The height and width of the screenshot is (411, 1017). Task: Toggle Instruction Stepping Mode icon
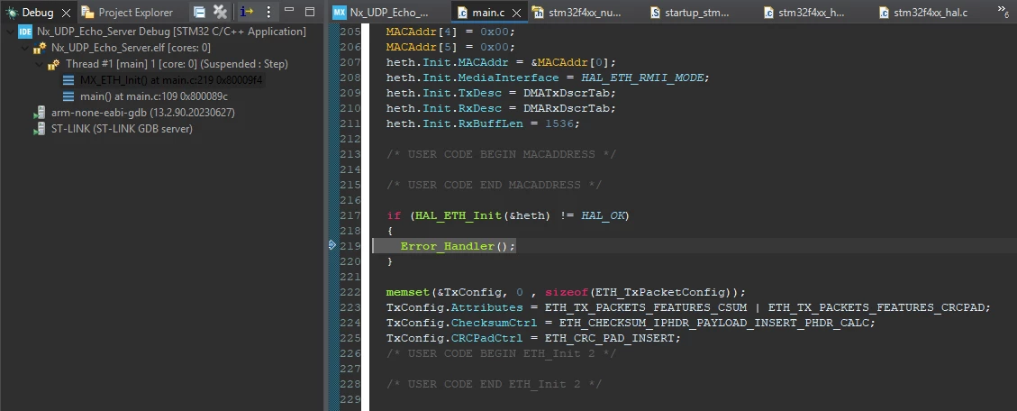pos(247,12)
